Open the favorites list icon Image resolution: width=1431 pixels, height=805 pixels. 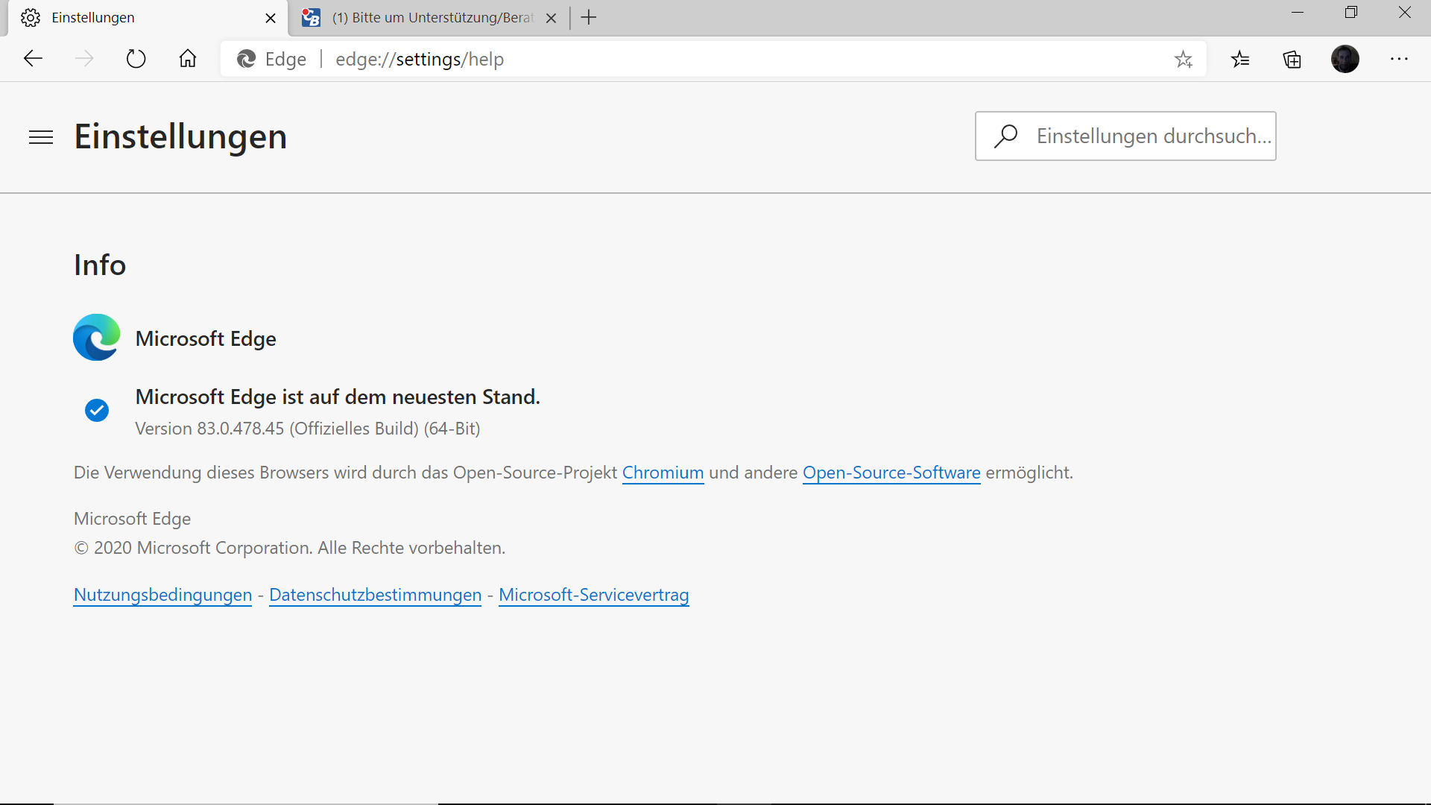coord(1240,59)
